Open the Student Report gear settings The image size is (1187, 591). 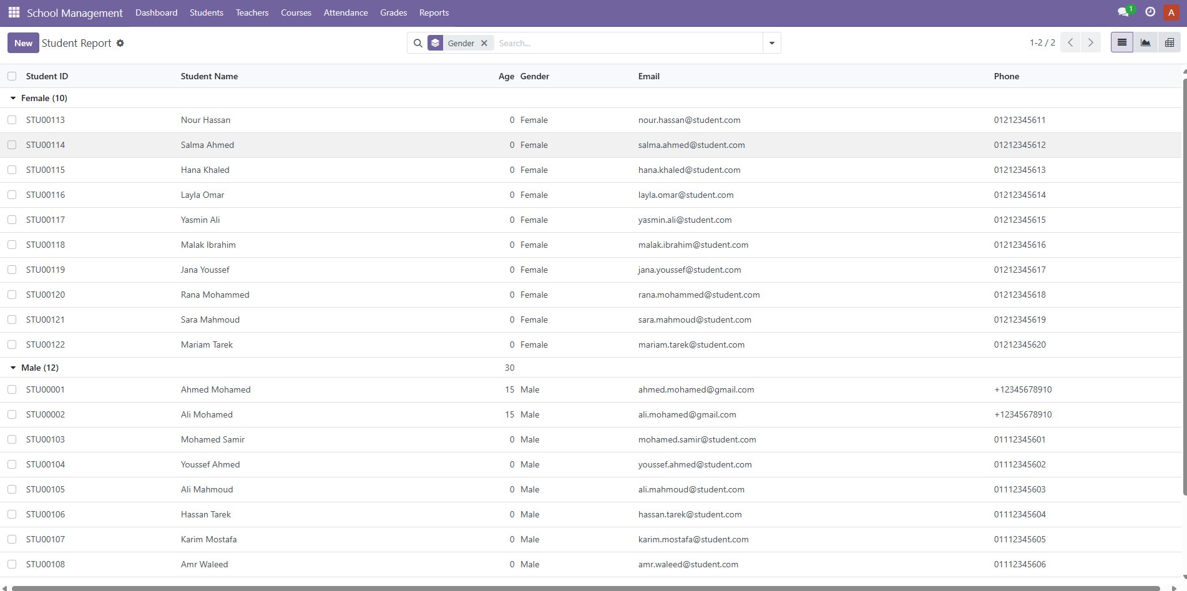tap(120, 43)
